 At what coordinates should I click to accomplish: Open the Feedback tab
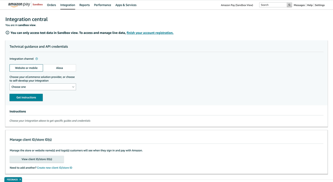coord(12,179)
